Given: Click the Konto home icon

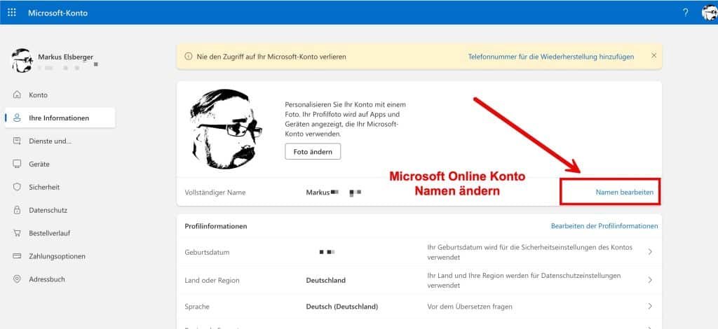Looking at the screenshot, I should tap(17, 95).
